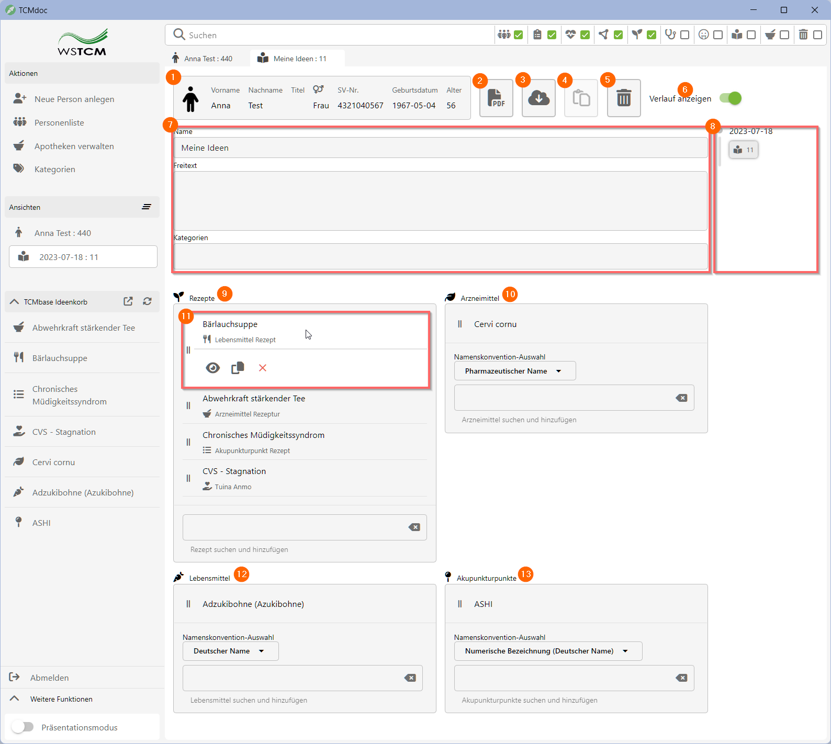Image resolution: width=831 pixels, height=744 pixels.
Task: Clear the Akupunkturpunkte search field
Action: click(x=681, y=678)
